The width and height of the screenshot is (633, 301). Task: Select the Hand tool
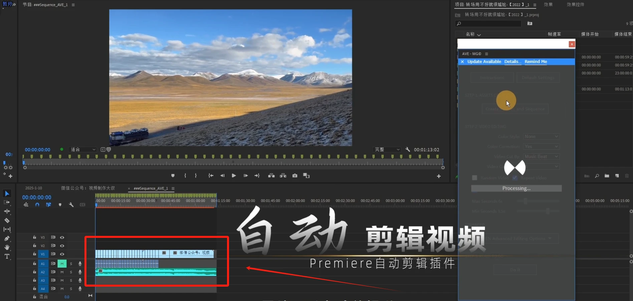click(x=7, y=248)
